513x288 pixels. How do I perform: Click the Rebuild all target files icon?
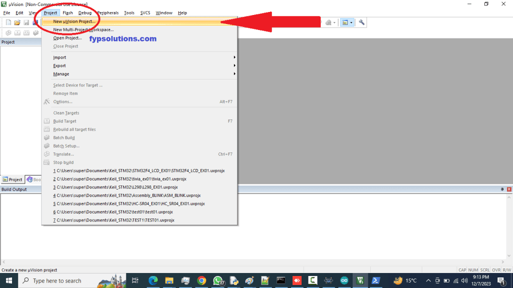pyautogui.click(x=26, y=32)
